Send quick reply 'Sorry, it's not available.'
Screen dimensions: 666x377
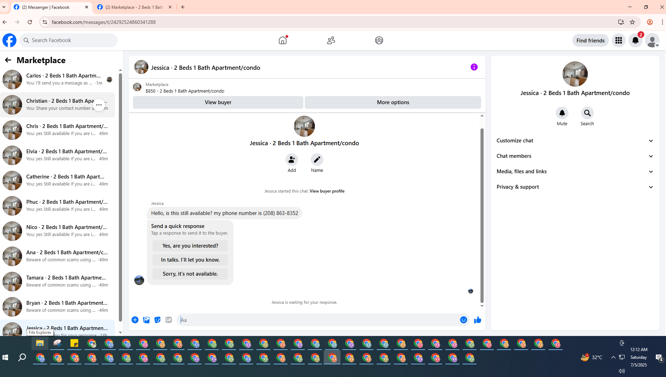(190, 274)
